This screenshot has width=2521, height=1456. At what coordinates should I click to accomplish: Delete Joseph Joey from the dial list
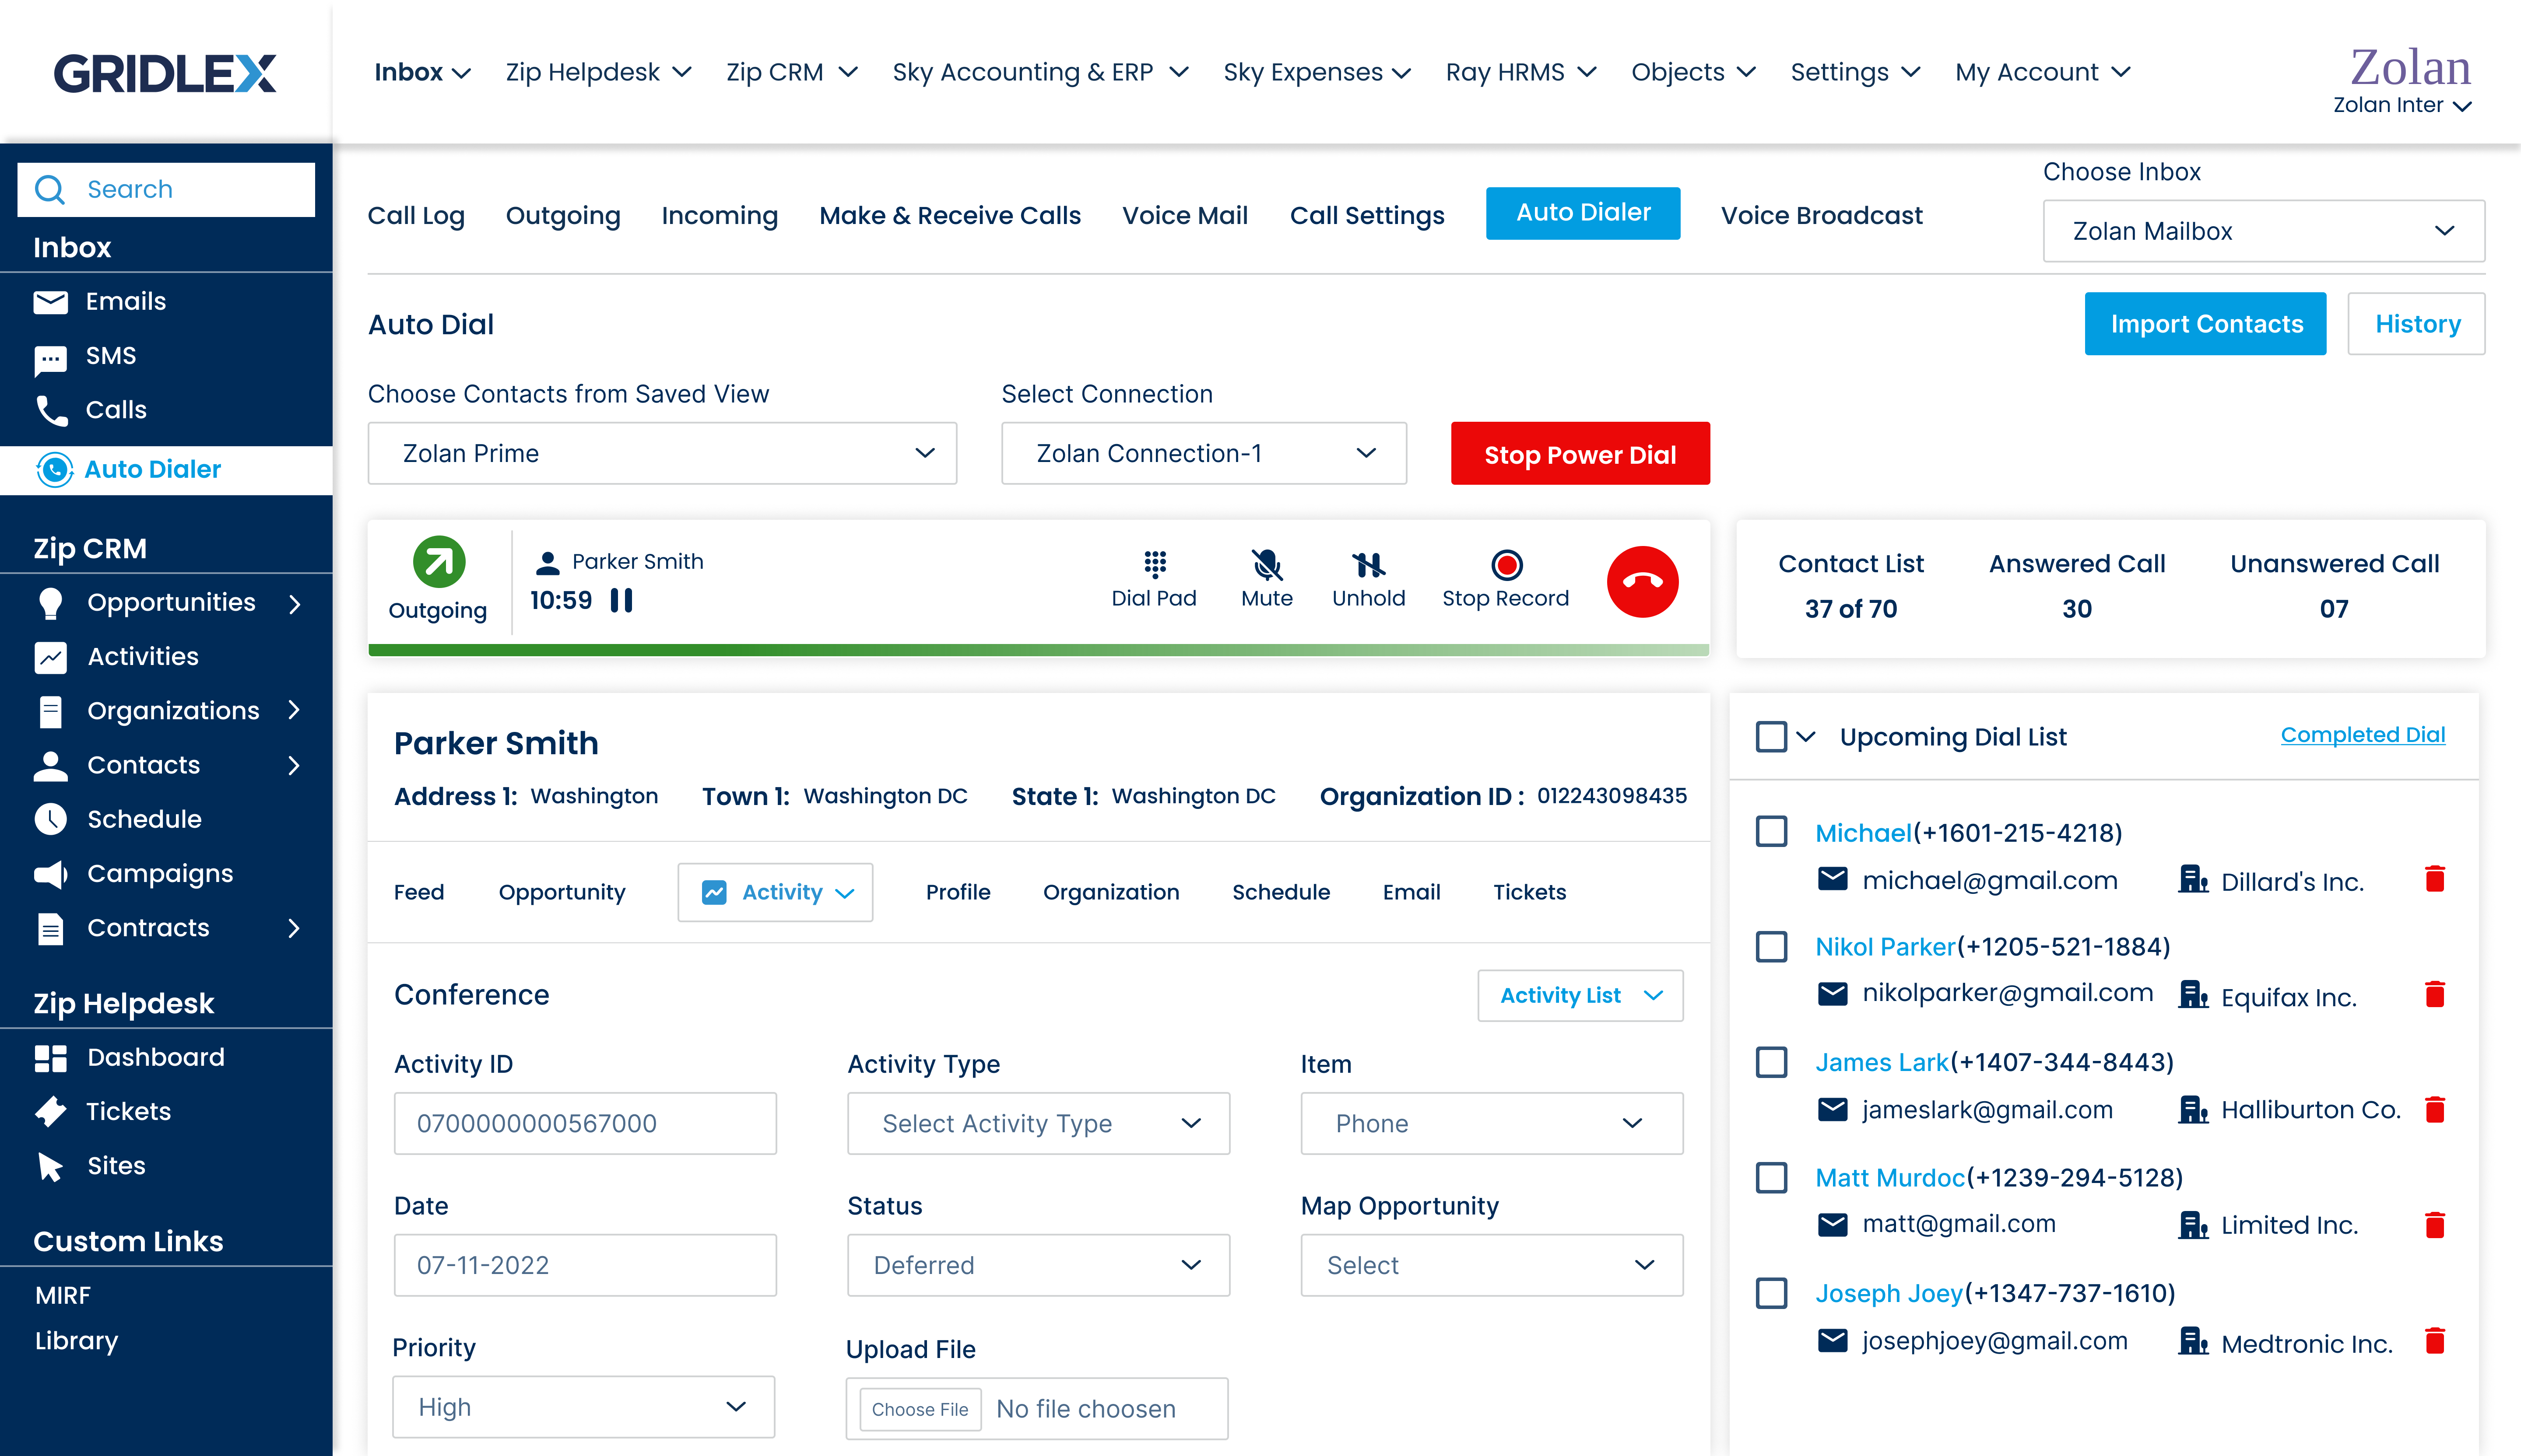2434,1341
